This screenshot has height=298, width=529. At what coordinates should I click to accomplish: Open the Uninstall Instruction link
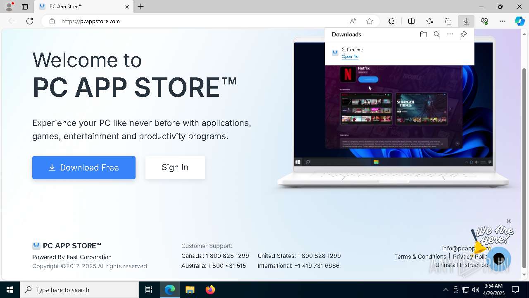tap(462, 265)
